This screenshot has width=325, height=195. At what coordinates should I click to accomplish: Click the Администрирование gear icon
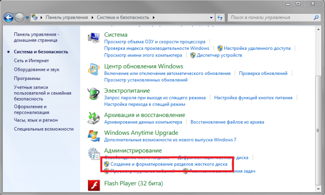click(94, 154)
